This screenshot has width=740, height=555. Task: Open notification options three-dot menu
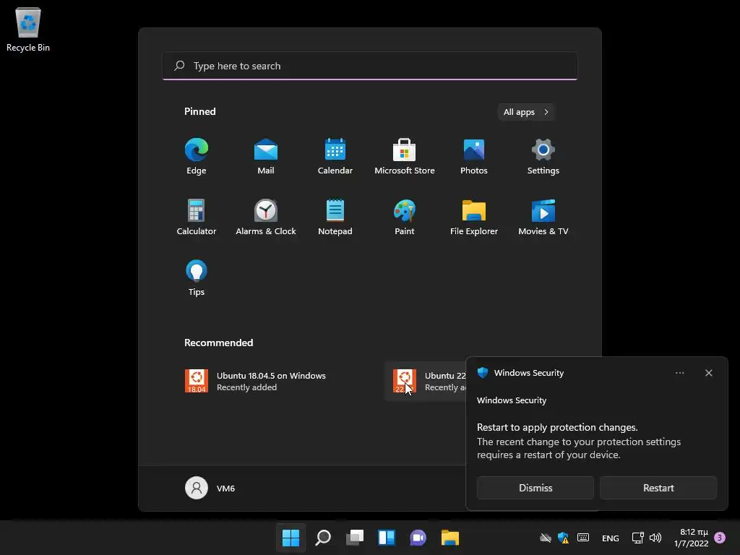pos(679,373)
